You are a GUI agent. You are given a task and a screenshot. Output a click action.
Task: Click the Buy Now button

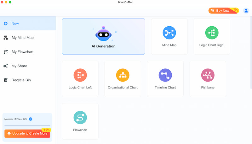tap(223, 11)
